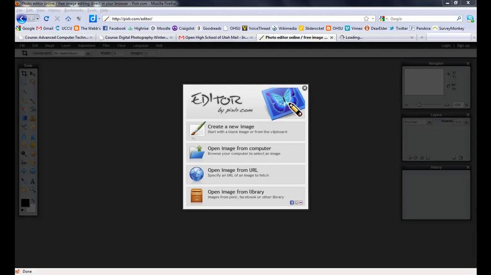Click the Firefox Home button
This screenshot has height=275, width=491.
pos(68,18)
